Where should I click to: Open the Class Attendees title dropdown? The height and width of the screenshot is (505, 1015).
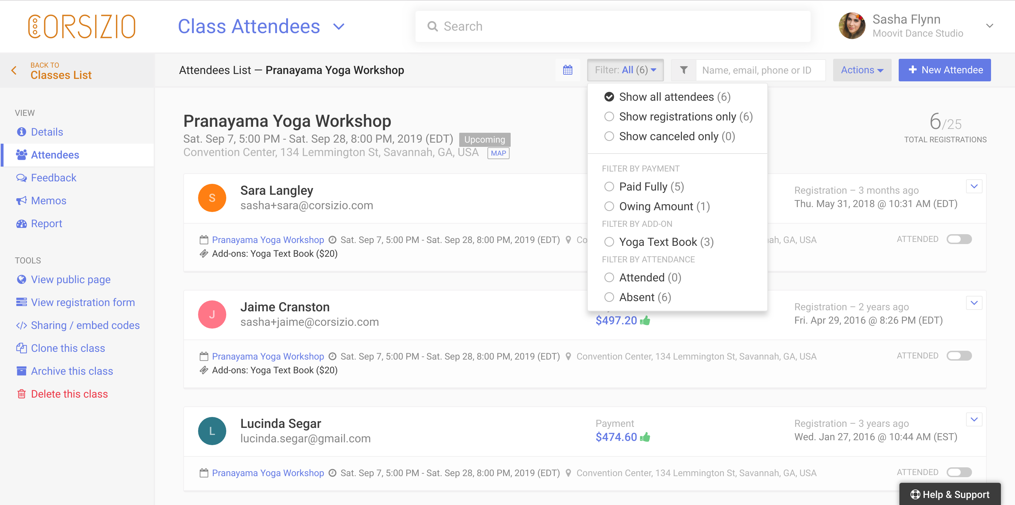pyautogui.click(x=339, y=26)
